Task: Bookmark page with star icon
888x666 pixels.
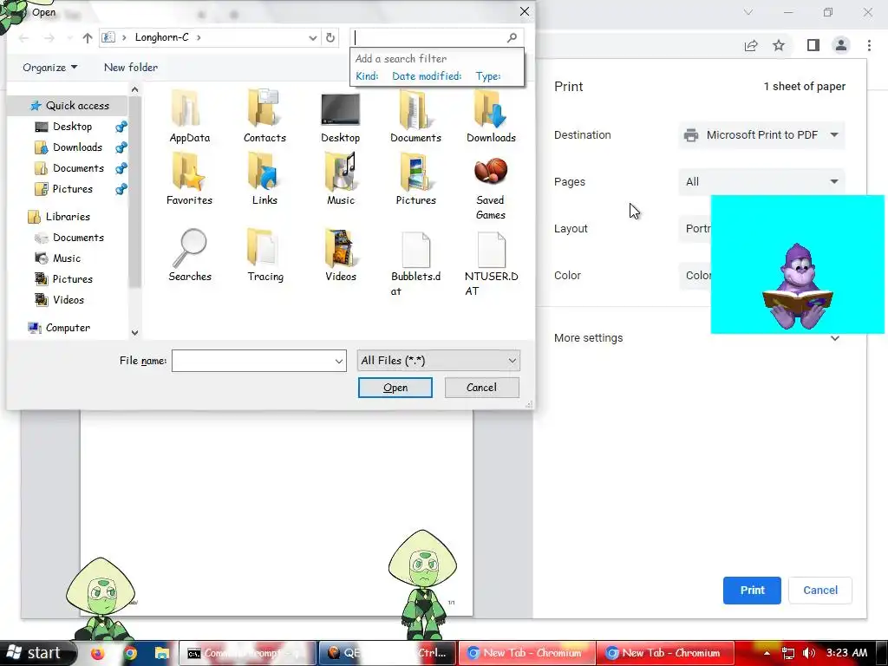Action: [779, 45]
